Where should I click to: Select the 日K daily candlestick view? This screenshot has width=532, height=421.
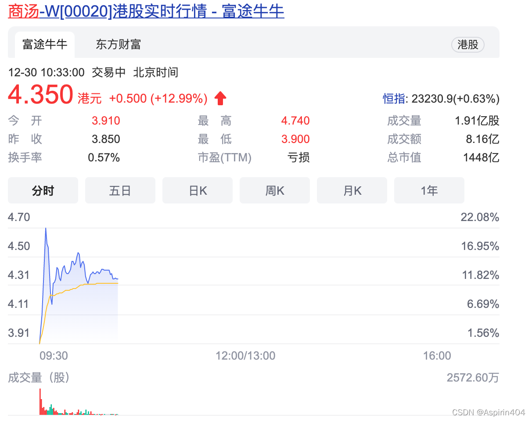coord(197,190)
